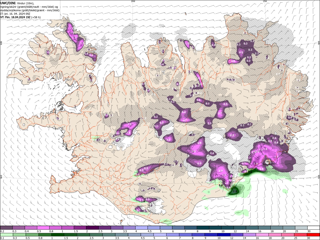Click the 12 label under the top scale
320x240 pixels.
tap(235, 231)
